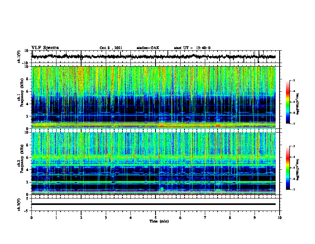Screen dimensions: 315x244
Task: Click time axis tick label '4'
Action: tap(131, 218)
